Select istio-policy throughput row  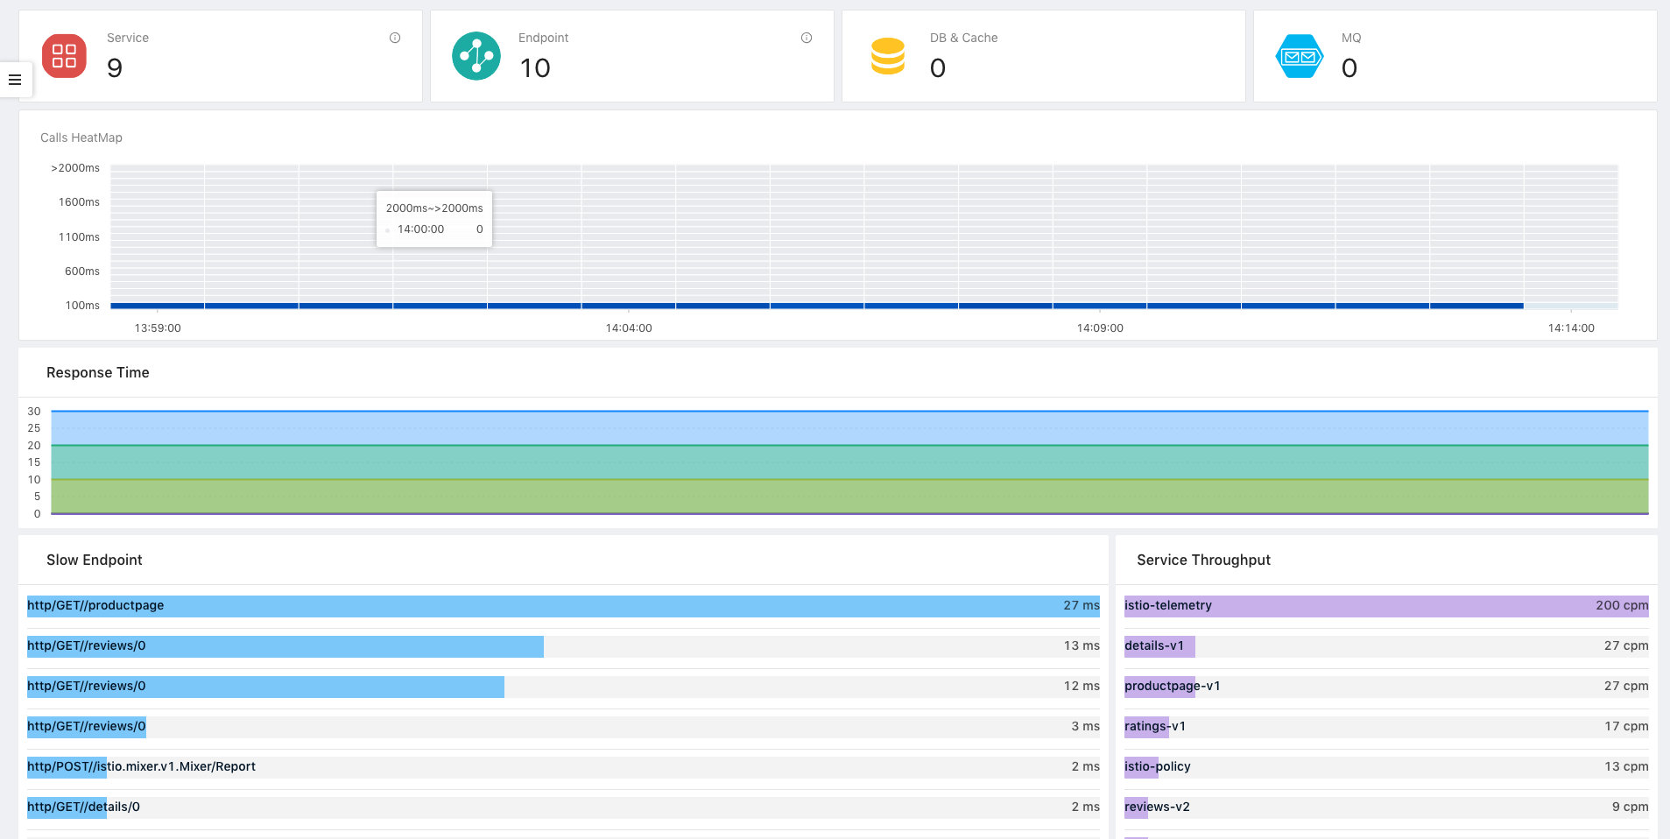click(x=1157, y=767)
